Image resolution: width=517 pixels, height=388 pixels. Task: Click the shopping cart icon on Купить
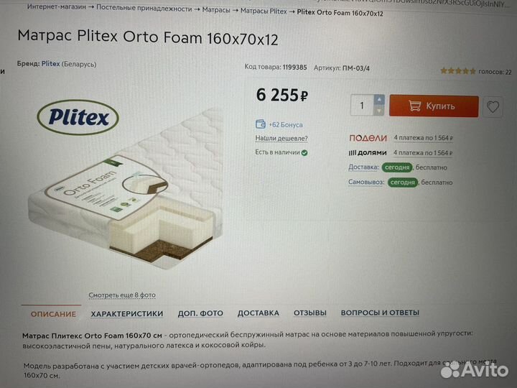click(414, 106)
